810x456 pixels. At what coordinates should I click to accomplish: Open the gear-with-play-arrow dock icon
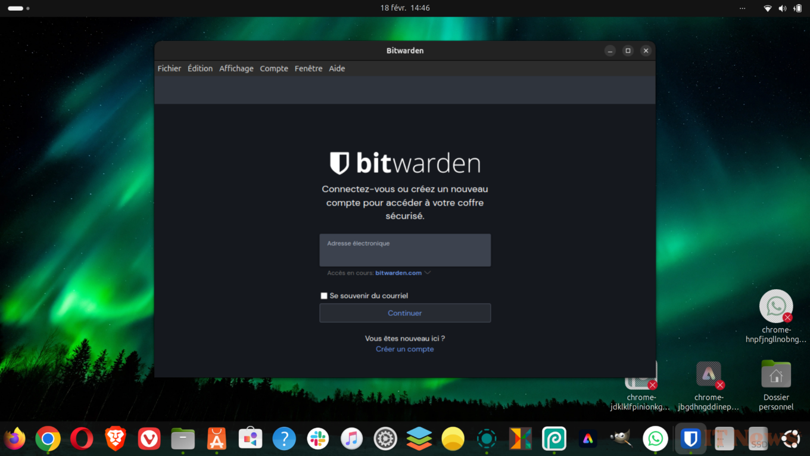click(385, 439)
